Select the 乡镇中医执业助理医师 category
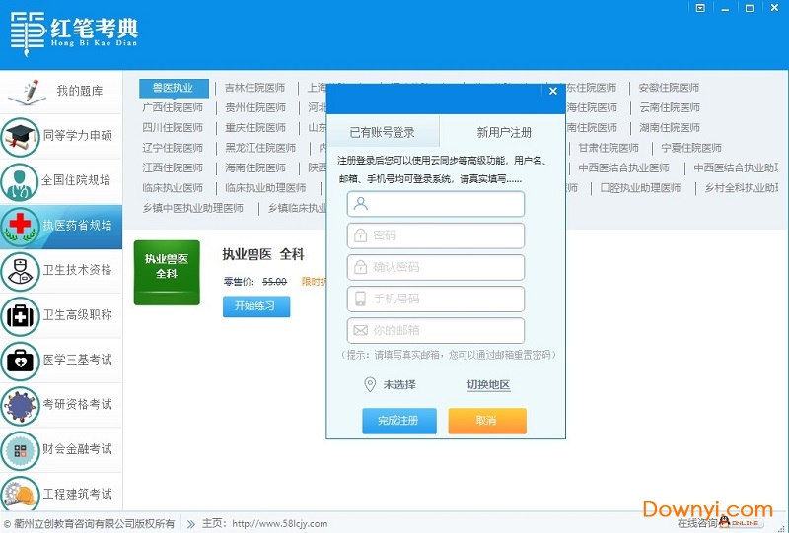789x533 pixels. coord(192,208)
